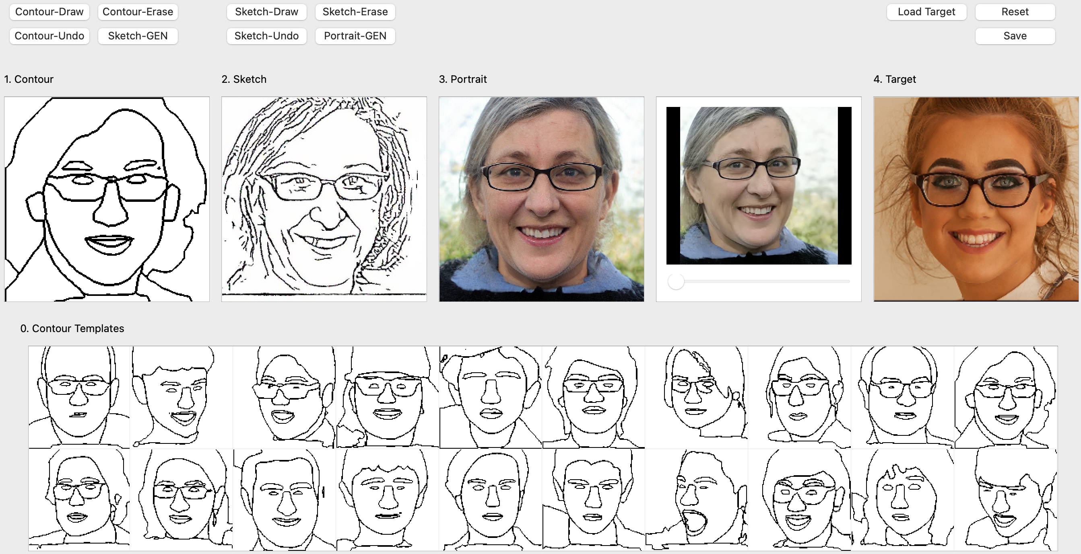Viewport: 1081px width, 554px height.
Task: Click the Target photo of the smiling woman
Action: pos(976,199)
